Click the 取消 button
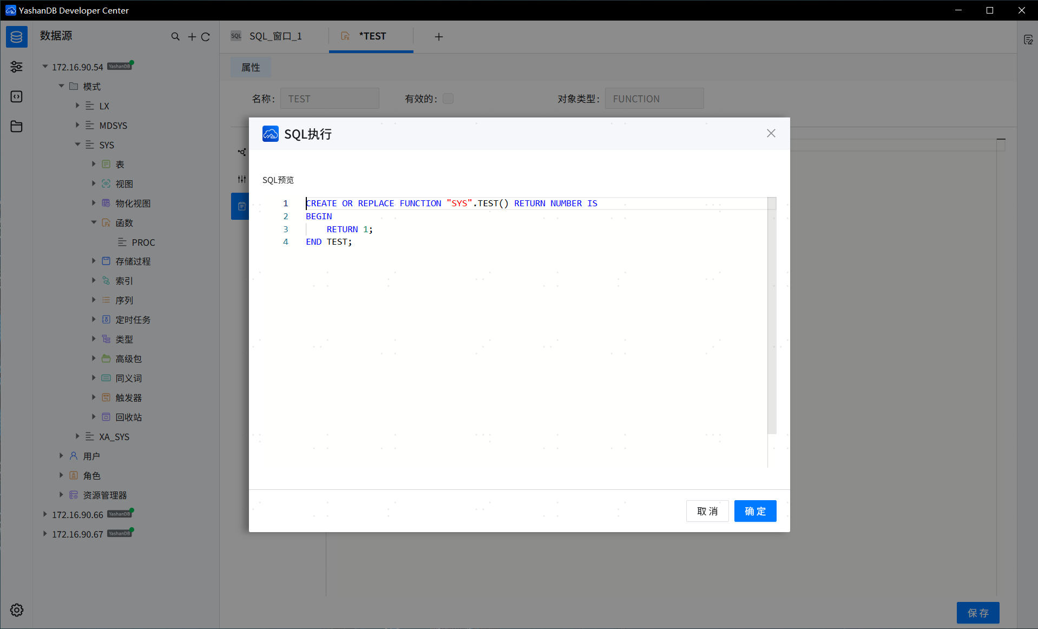 point(707,511)
